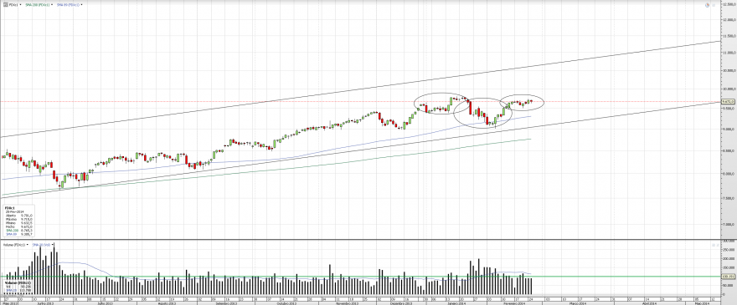Click the green SMA 200 label atop chart
This screenshot has height=305, width=737.
[x=37, y=5]
